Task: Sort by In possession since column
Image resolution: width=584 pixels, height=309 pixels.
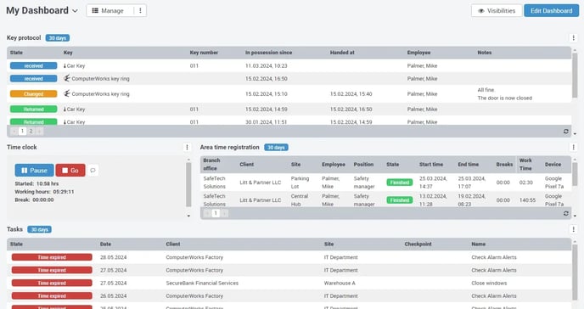Action: 268,53
